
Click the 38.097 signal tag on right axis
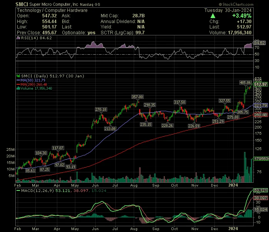260,198
